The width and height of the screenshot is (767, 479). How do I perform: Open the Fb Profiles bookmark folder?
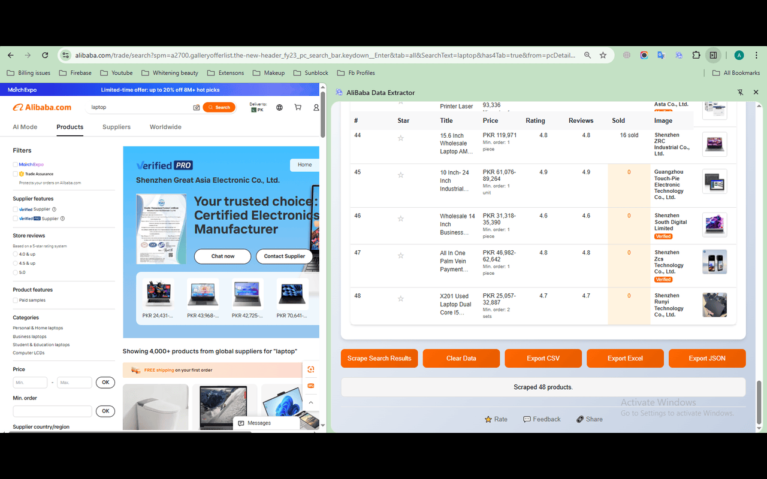coord(356,73)
